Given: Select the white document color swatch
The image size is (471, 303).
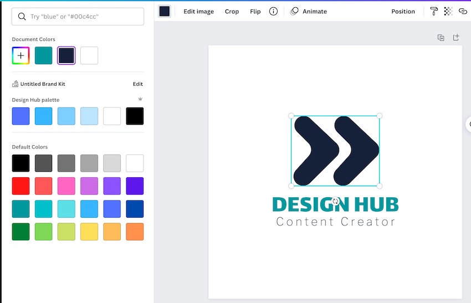Looking at the screenshot, I should pyautogui.click(x=89, y=55).
